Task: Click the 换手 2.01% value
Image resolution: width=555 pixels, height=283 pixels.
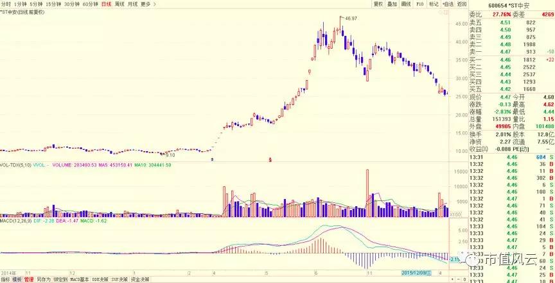Action: (x=504, y=134)
